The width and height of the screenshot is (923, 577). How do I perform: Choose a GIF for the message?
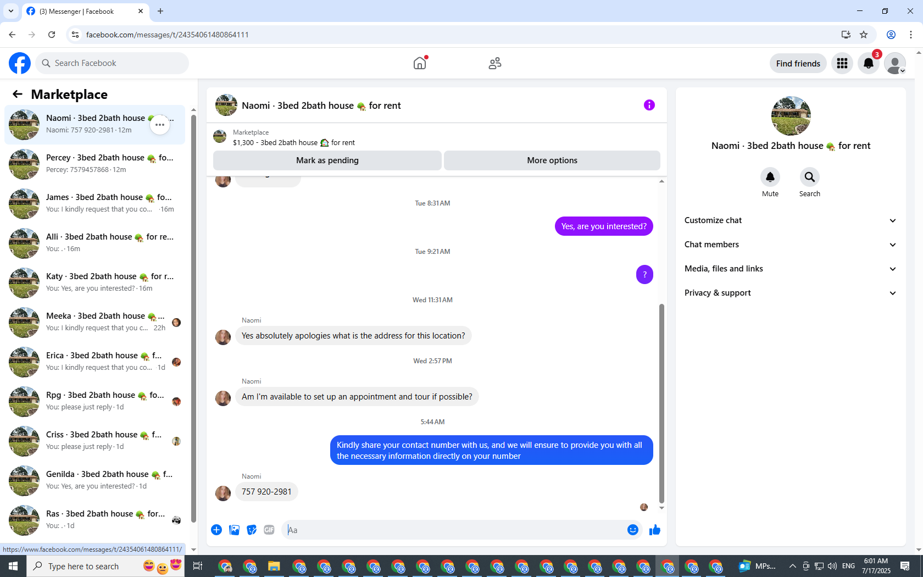(269, 530)
